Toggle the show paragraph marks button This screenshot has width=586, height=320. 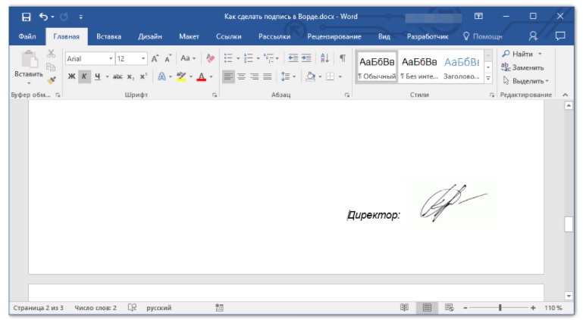click(x=342, y=58)
